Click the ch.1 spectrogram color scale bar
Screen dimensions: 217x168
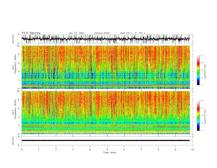tap(198, 70)
